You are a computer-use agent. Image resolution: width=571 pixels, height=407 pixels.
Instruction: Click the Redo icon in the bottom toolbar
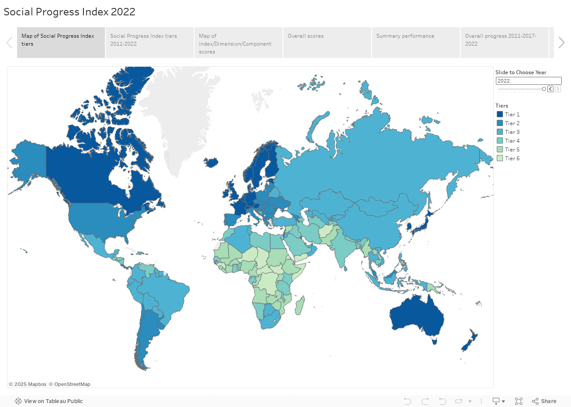coord(425,401)
